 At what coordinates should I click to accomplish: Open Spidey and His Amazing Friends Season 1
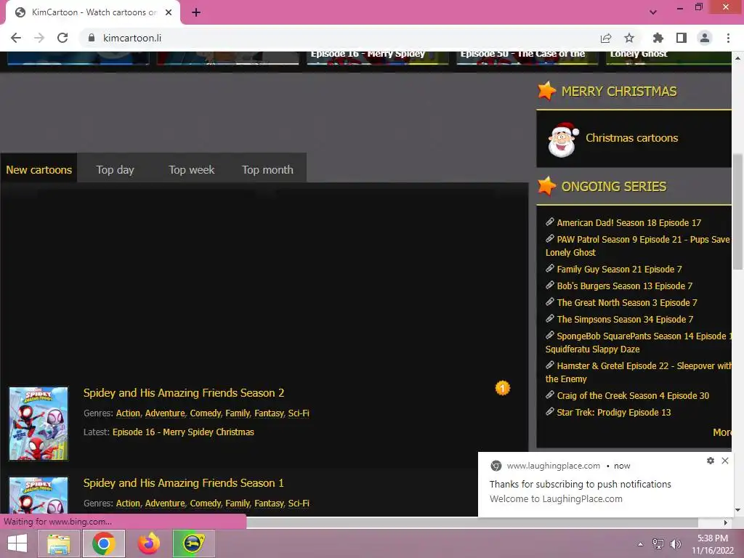click(x=184, y=483)
